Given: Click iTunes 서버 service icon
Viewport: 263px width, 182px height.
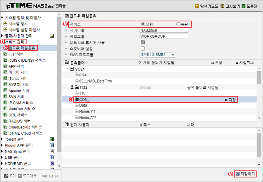Looking at the screenshot, I should 5,78.
